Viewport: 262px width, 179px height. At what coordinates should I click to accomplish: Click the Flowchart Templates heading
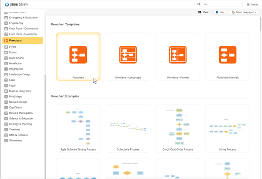click(x=65, y=25)
